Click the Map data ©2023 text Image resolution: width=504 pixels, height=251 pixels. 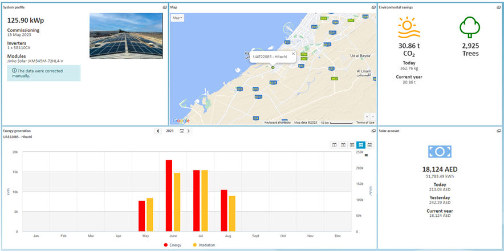point(306,123)
